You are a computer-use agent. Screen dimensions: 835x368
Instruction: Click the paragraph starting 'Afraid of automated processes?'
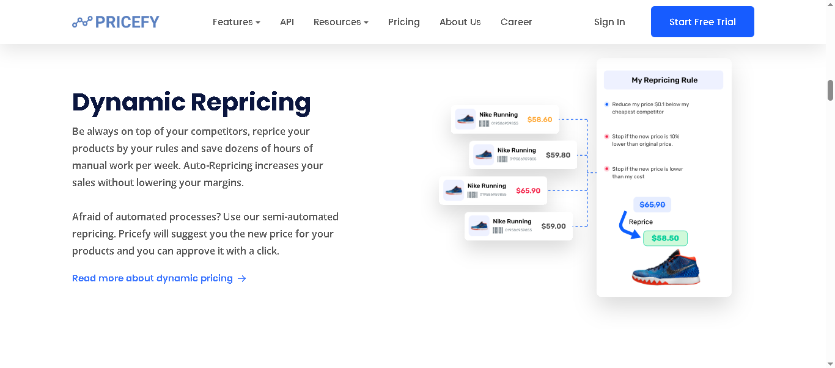click(205, 234)
